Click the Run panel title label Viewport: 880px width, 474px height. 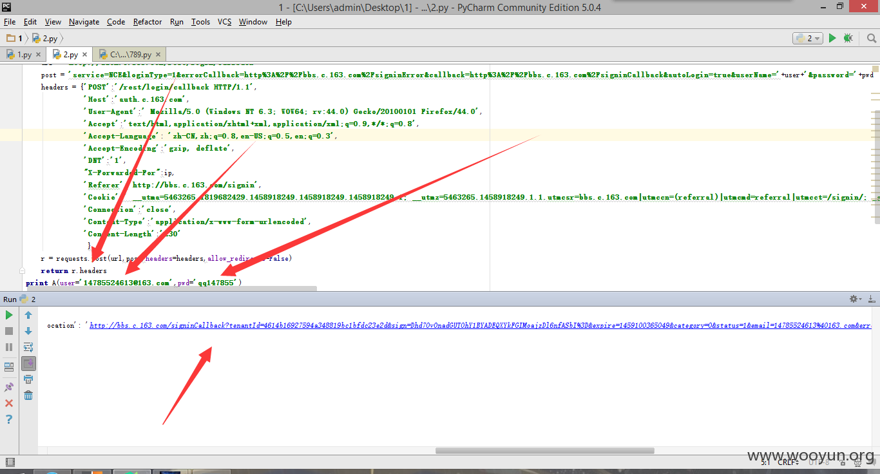pos(10,299)
